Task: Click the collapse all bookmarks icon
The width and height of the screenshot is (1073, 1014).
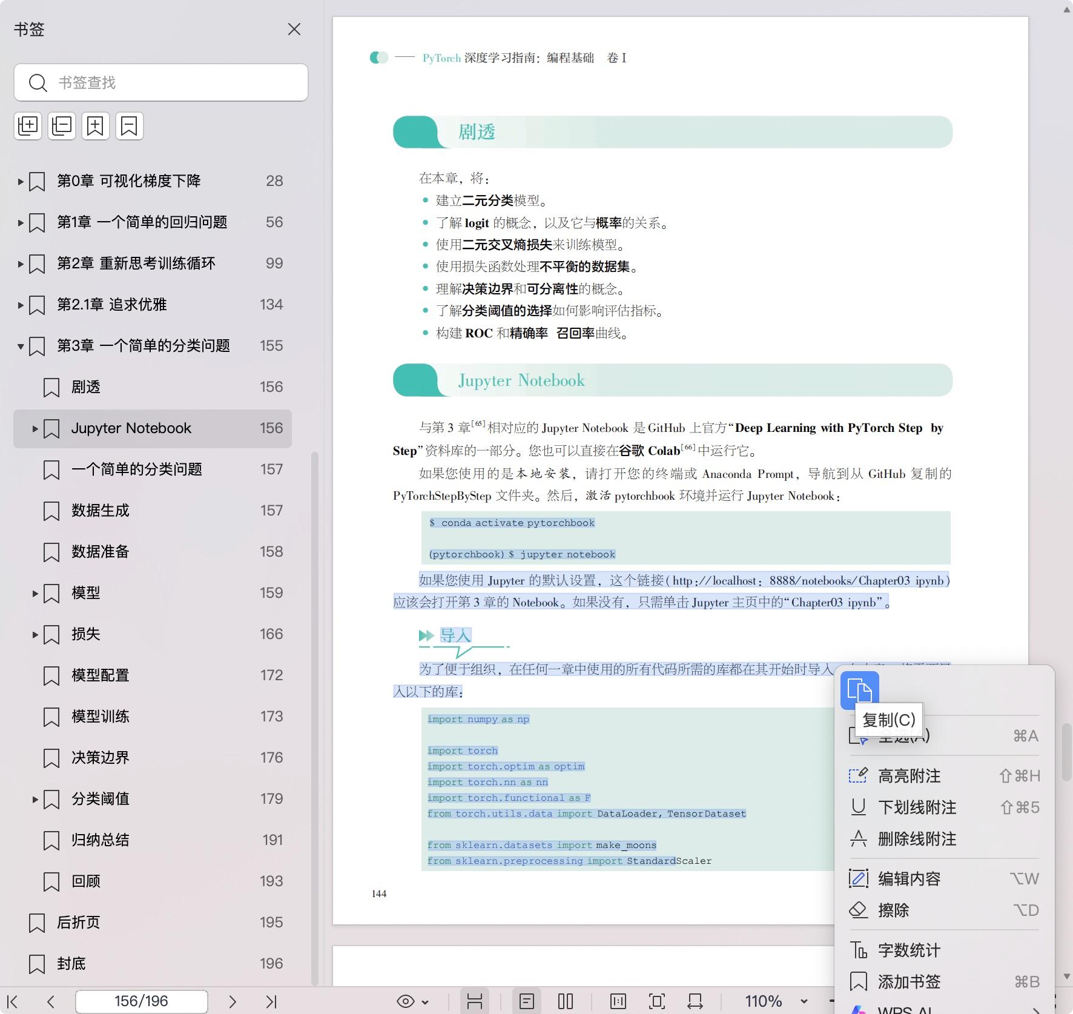Action: 62,126
